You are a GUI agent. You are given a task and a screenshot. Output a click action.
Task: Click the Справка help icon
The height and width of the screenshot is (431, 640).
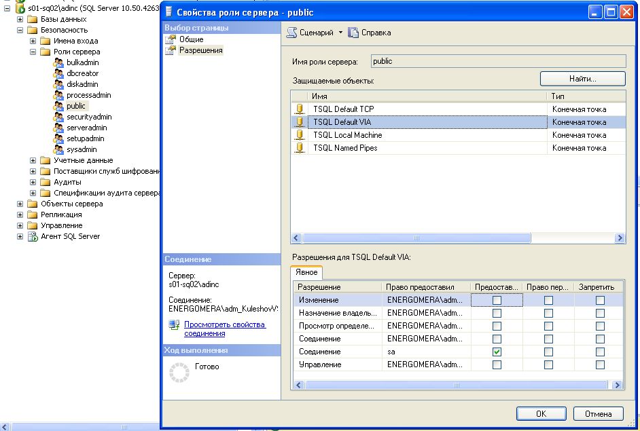pyautogui.click(x=353, y=33)
